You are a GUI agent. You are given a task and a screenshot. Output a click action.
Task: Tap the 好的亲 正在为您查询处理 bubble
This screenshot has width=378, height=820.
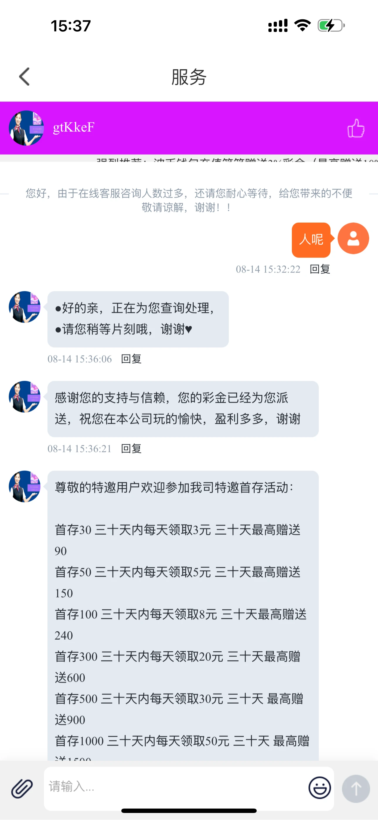point(138,319)
